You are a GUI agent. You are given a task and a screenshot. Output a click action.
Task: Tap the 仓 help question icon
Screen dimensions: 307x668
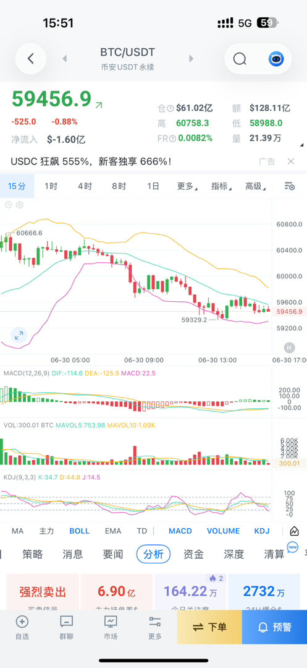[x=171, y=108]
